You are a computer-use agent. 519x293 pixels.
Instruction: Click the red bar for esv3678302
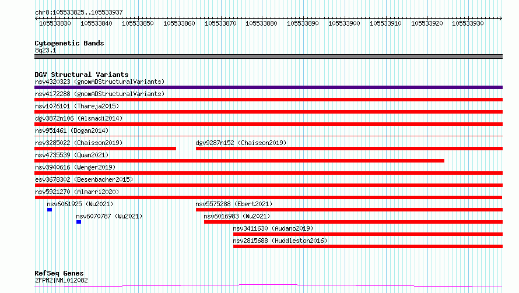[x=268, y=185]
